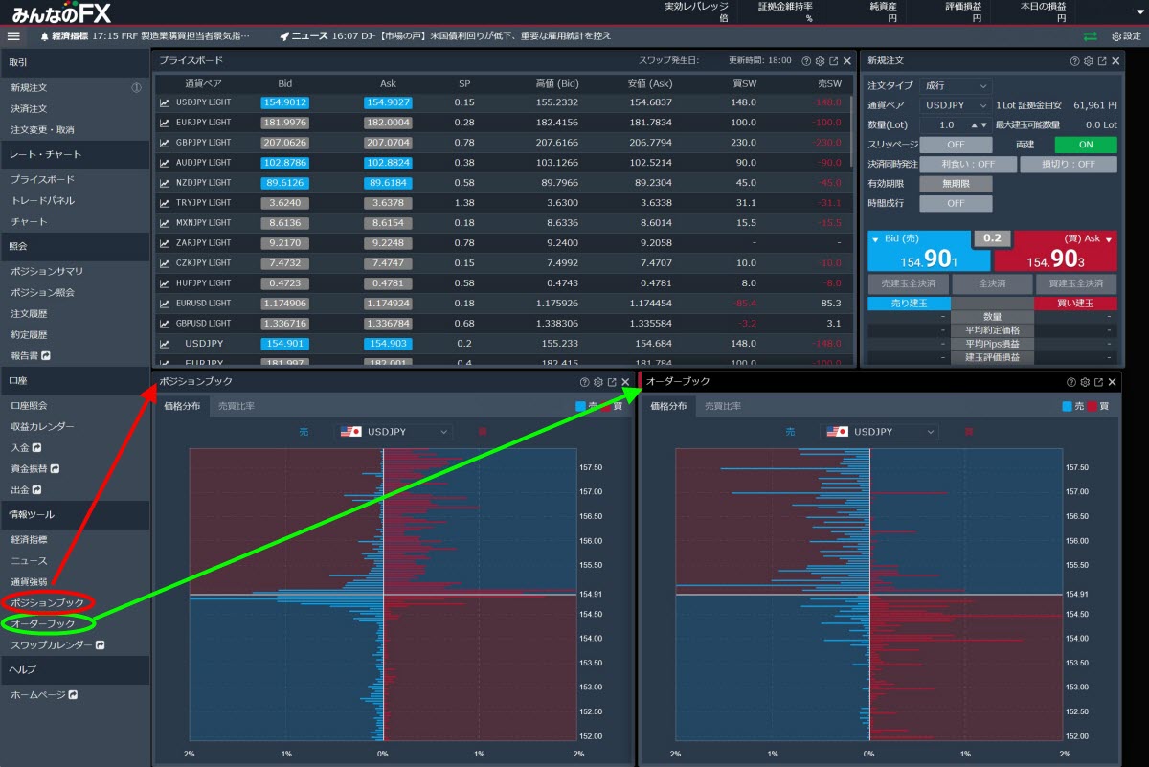
Task: Select オーダーブック in the left sidebar
Action: point(42,624)
